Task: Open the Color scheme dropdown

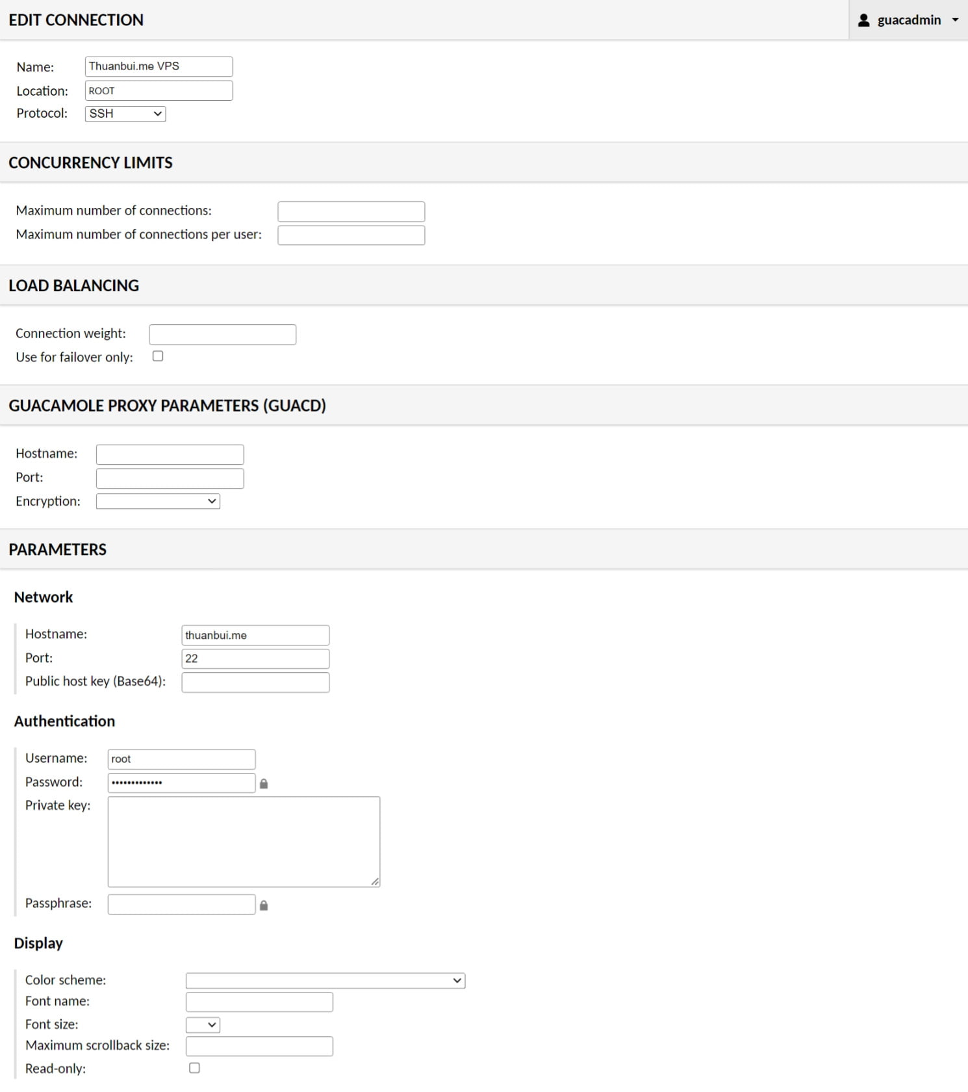Action: tap(325, 980)
